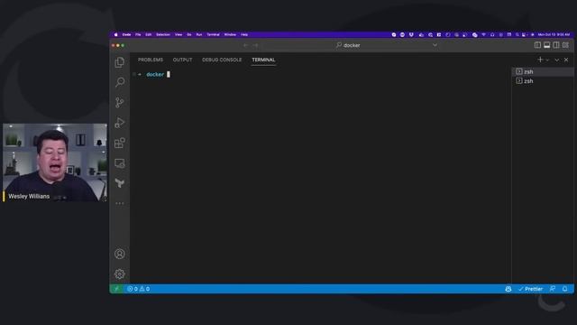Click the account icon left of Prettier
Image resolution: width=577 pixels, height=325 pixels.
click(508, 289)
